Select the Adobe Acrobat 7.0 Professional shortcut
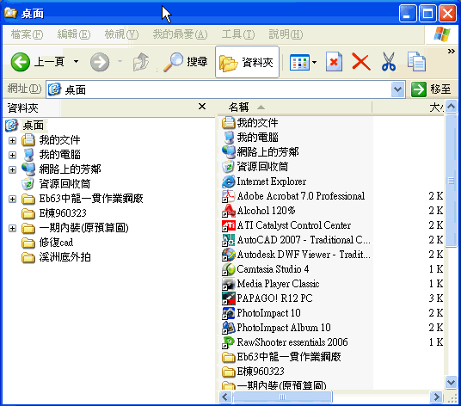Screen dimensions: 461x406 pos(301,196)
